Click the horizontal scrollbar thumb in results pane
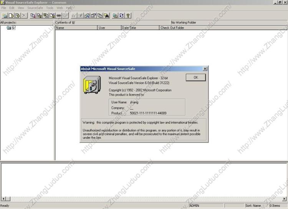288x209 pixels. [8, 199]
